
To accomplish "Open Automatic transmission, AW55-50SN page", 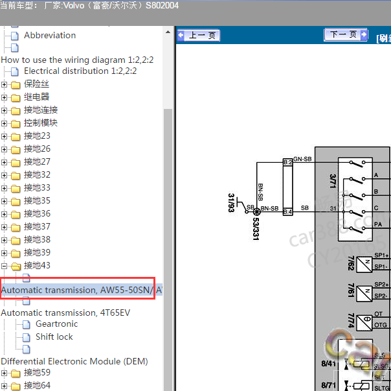I will (82, 290).
